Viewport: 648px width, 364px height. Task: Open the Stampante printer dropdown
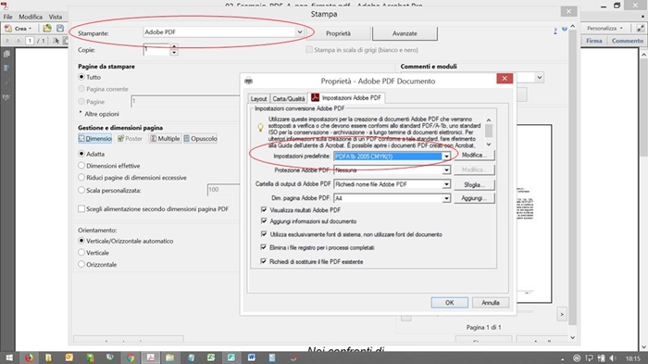point(300,32)
